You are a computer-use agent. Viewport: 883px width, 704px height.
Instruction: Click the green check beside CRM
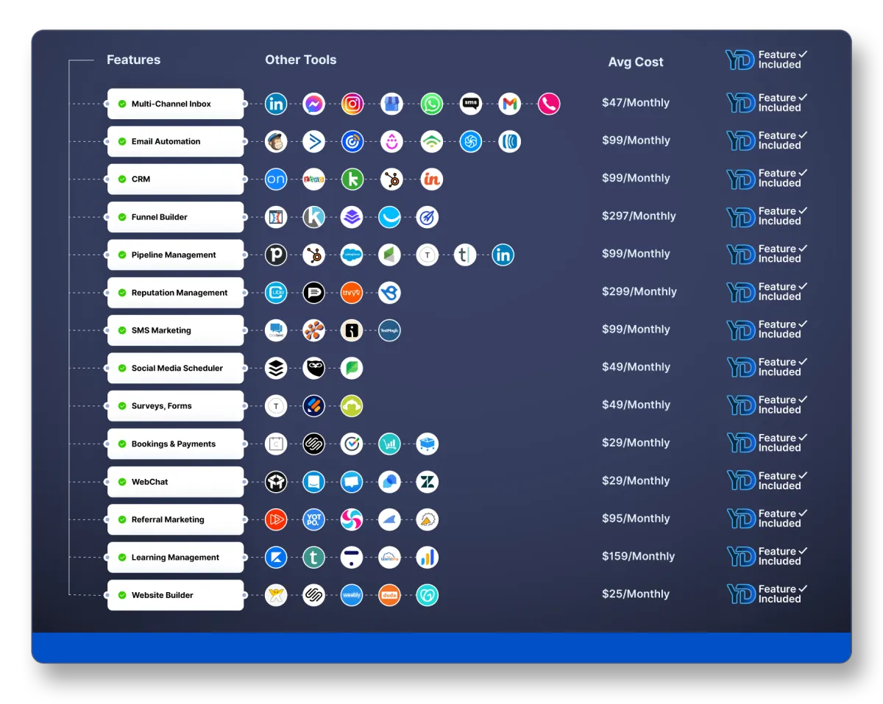122,179
